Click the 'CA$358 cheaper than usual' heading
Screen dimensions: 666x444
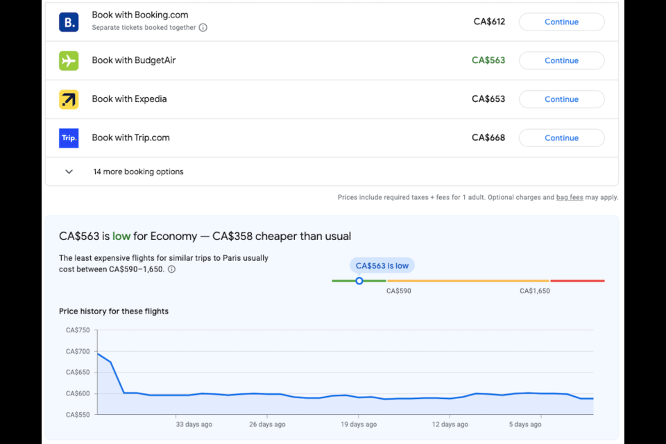point(282,237)
